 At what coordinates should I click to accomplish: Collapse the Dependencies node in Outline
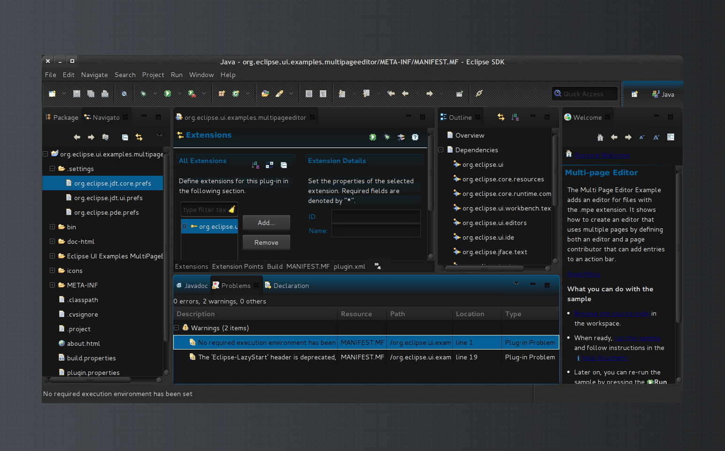coord(441,150)
